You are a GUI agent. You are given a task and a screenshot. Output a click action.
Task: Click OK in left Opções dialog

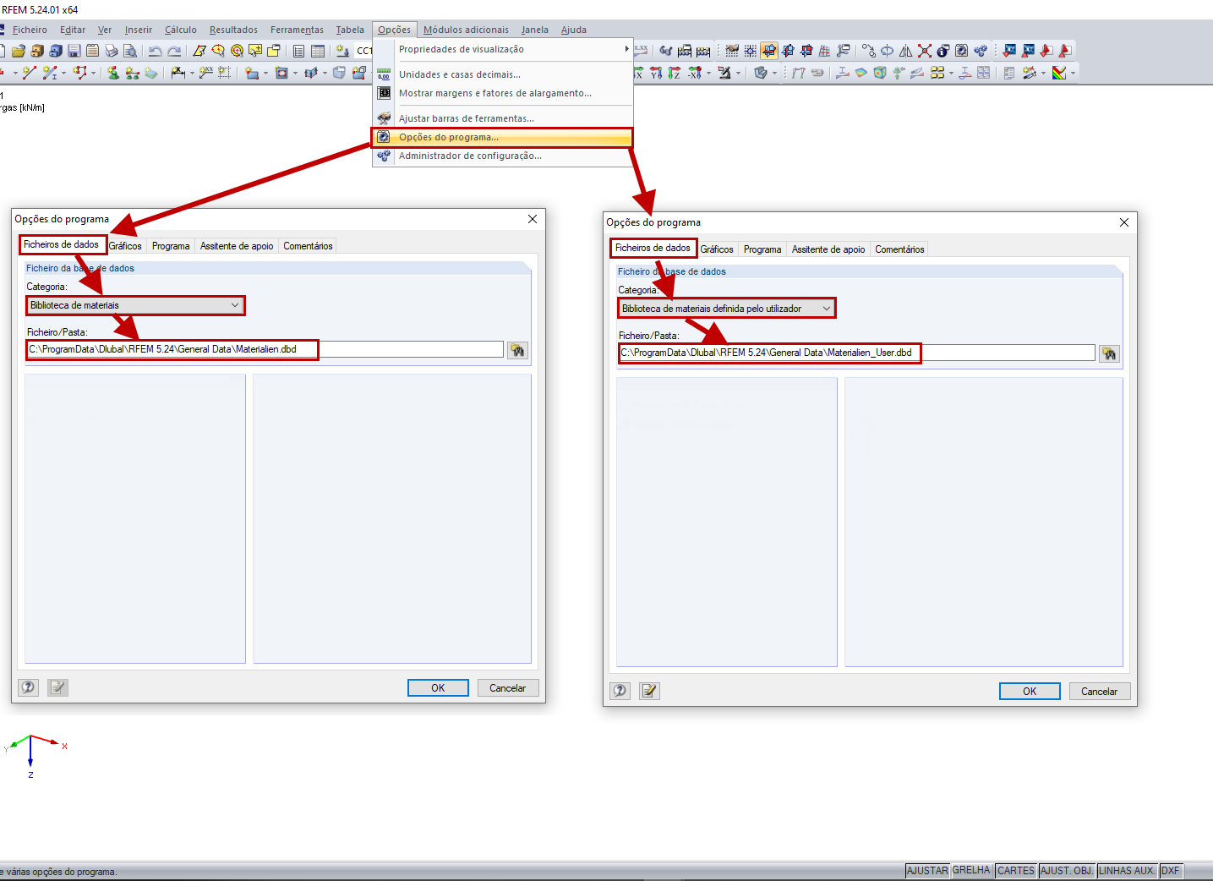coord(438,687)
